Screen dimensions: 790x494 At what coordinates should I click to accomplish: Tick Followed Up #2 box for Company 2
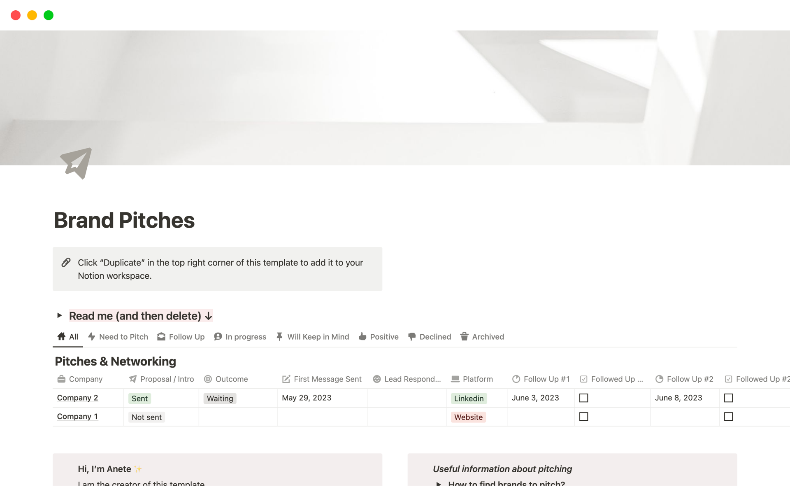click(728, 398)
